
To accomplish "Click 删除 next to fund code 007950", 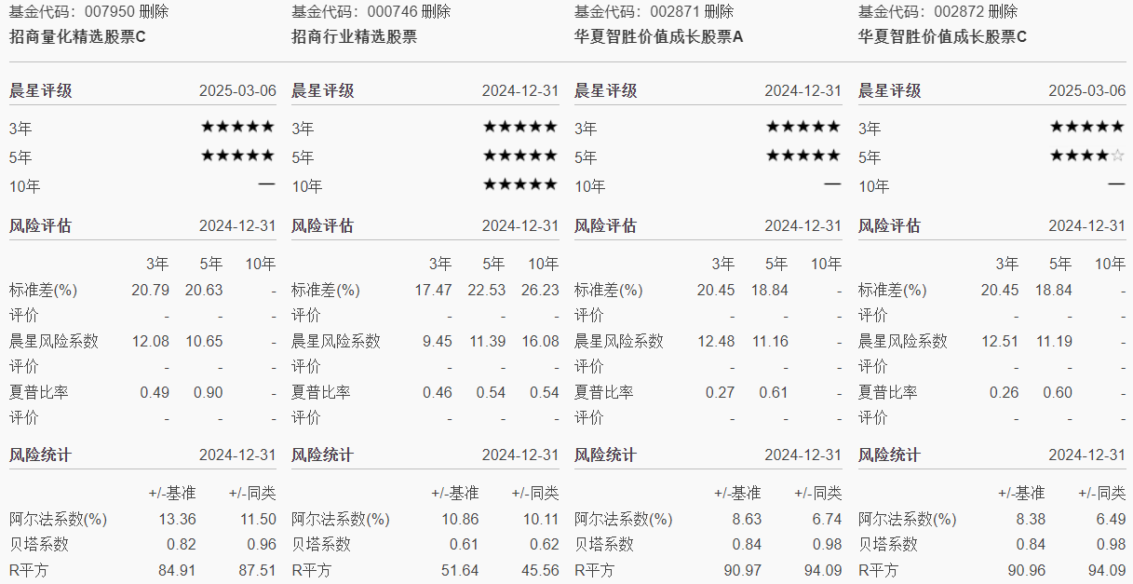I will click(154, 12).
